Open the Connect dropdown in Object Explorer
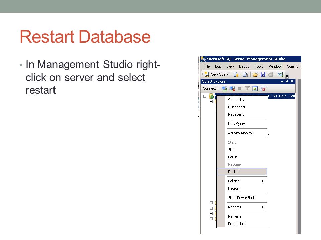Viewport: 321px width, 240px height. tap(211, 88)
